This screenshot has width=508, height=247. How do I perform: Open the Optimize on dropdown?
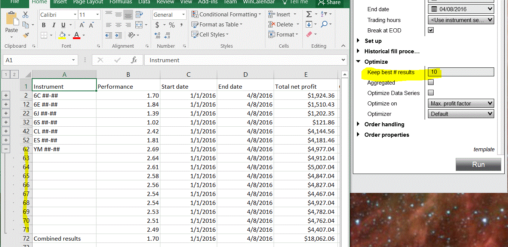(x=461, y=103)
